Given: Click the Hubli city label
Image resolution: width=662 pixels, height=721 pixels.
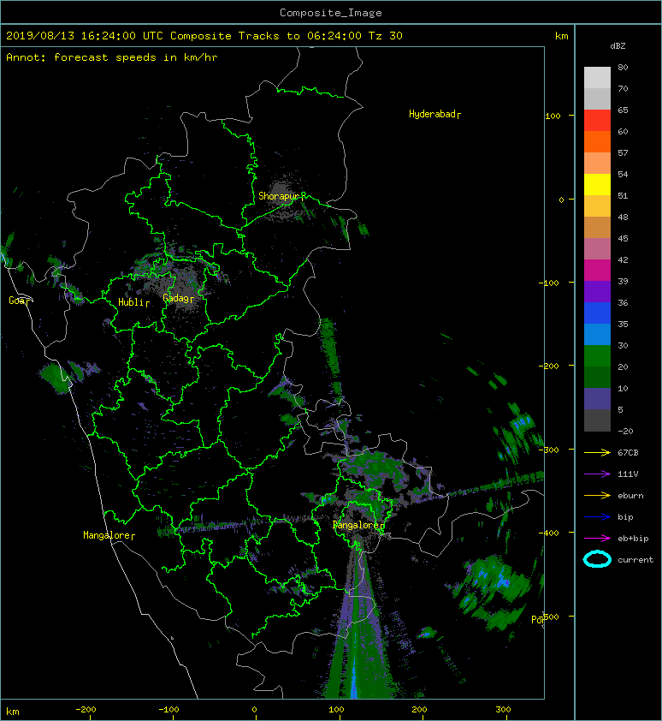Looking at the screenshot, I should (133, 302).
